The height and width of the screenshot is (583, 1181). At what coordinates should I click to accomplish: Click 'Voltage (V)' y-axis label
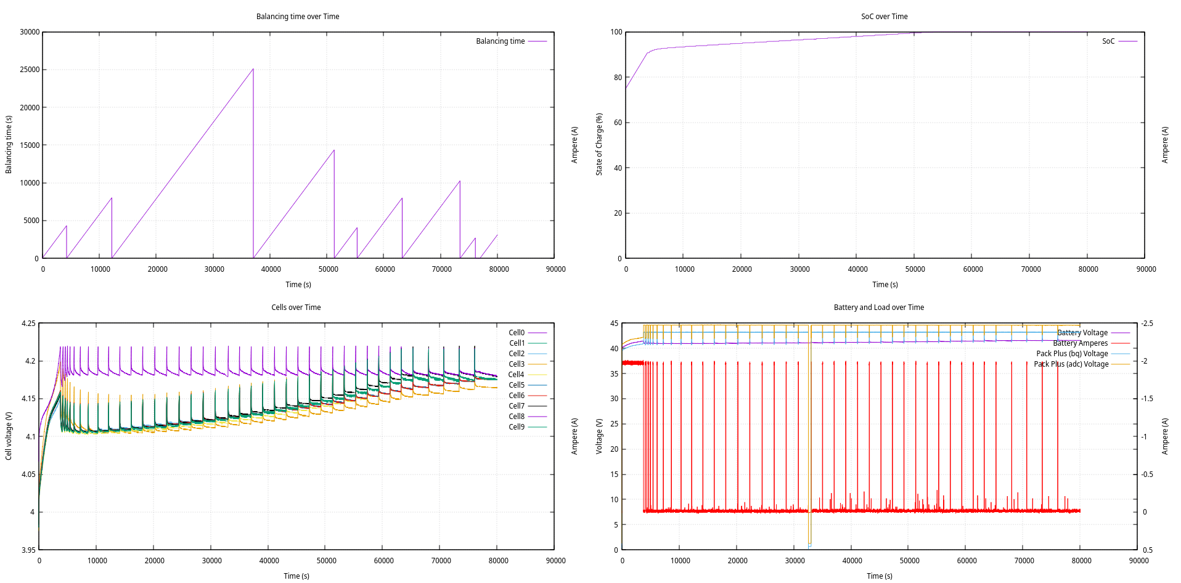pos(599,436)
